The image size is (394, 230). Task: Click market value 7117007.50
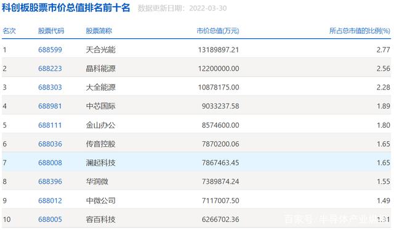[x=220, y=200]
